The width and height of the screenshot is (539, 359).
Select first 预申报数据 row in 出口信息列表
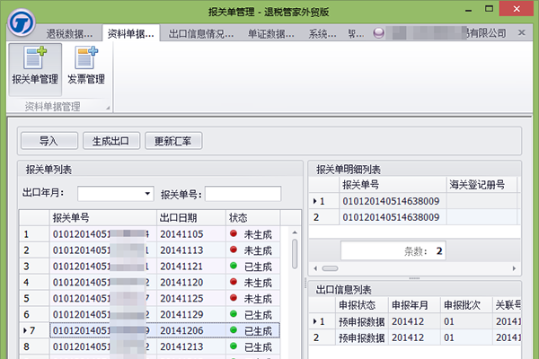click(x=415, y=321)
